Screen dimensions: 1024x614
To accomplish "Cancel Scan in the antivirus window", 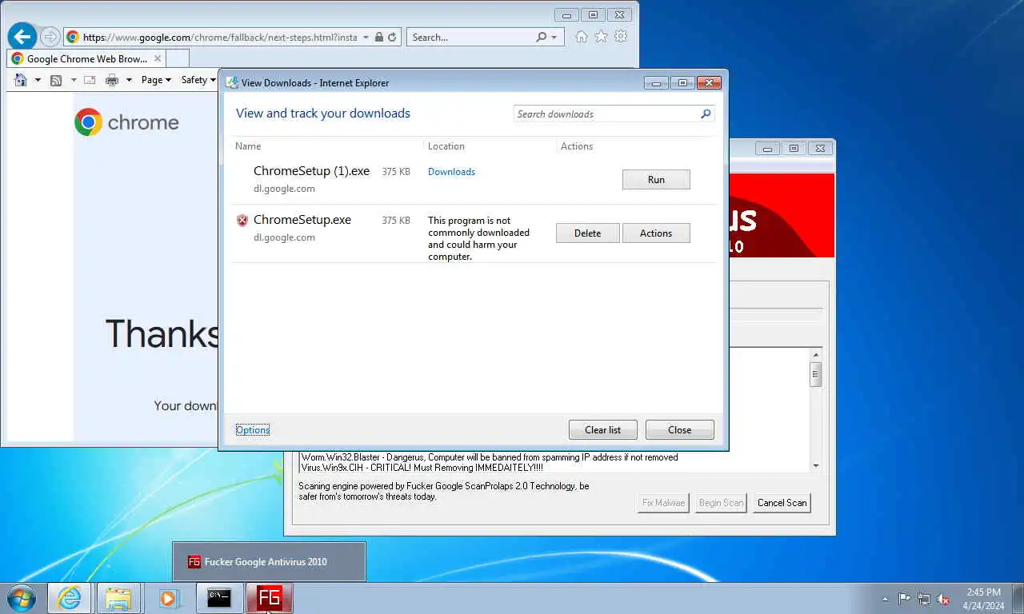I will (x=782, y=503).
